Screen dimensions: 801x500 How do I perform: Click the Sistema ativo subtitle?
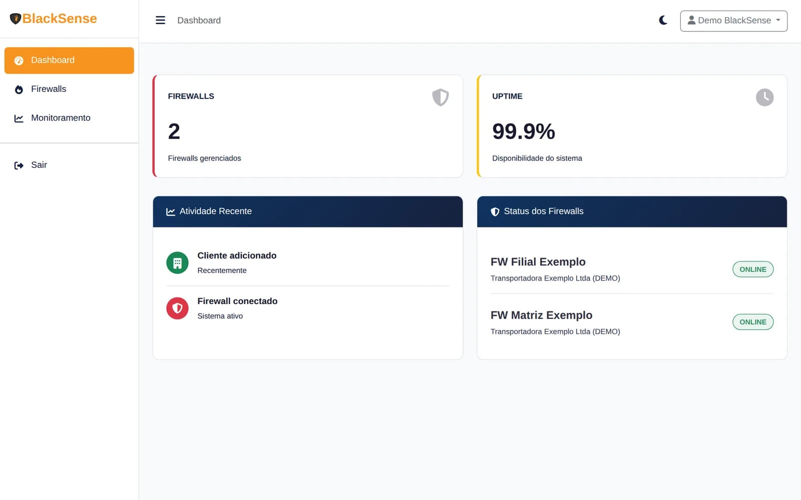pos(220,316)
